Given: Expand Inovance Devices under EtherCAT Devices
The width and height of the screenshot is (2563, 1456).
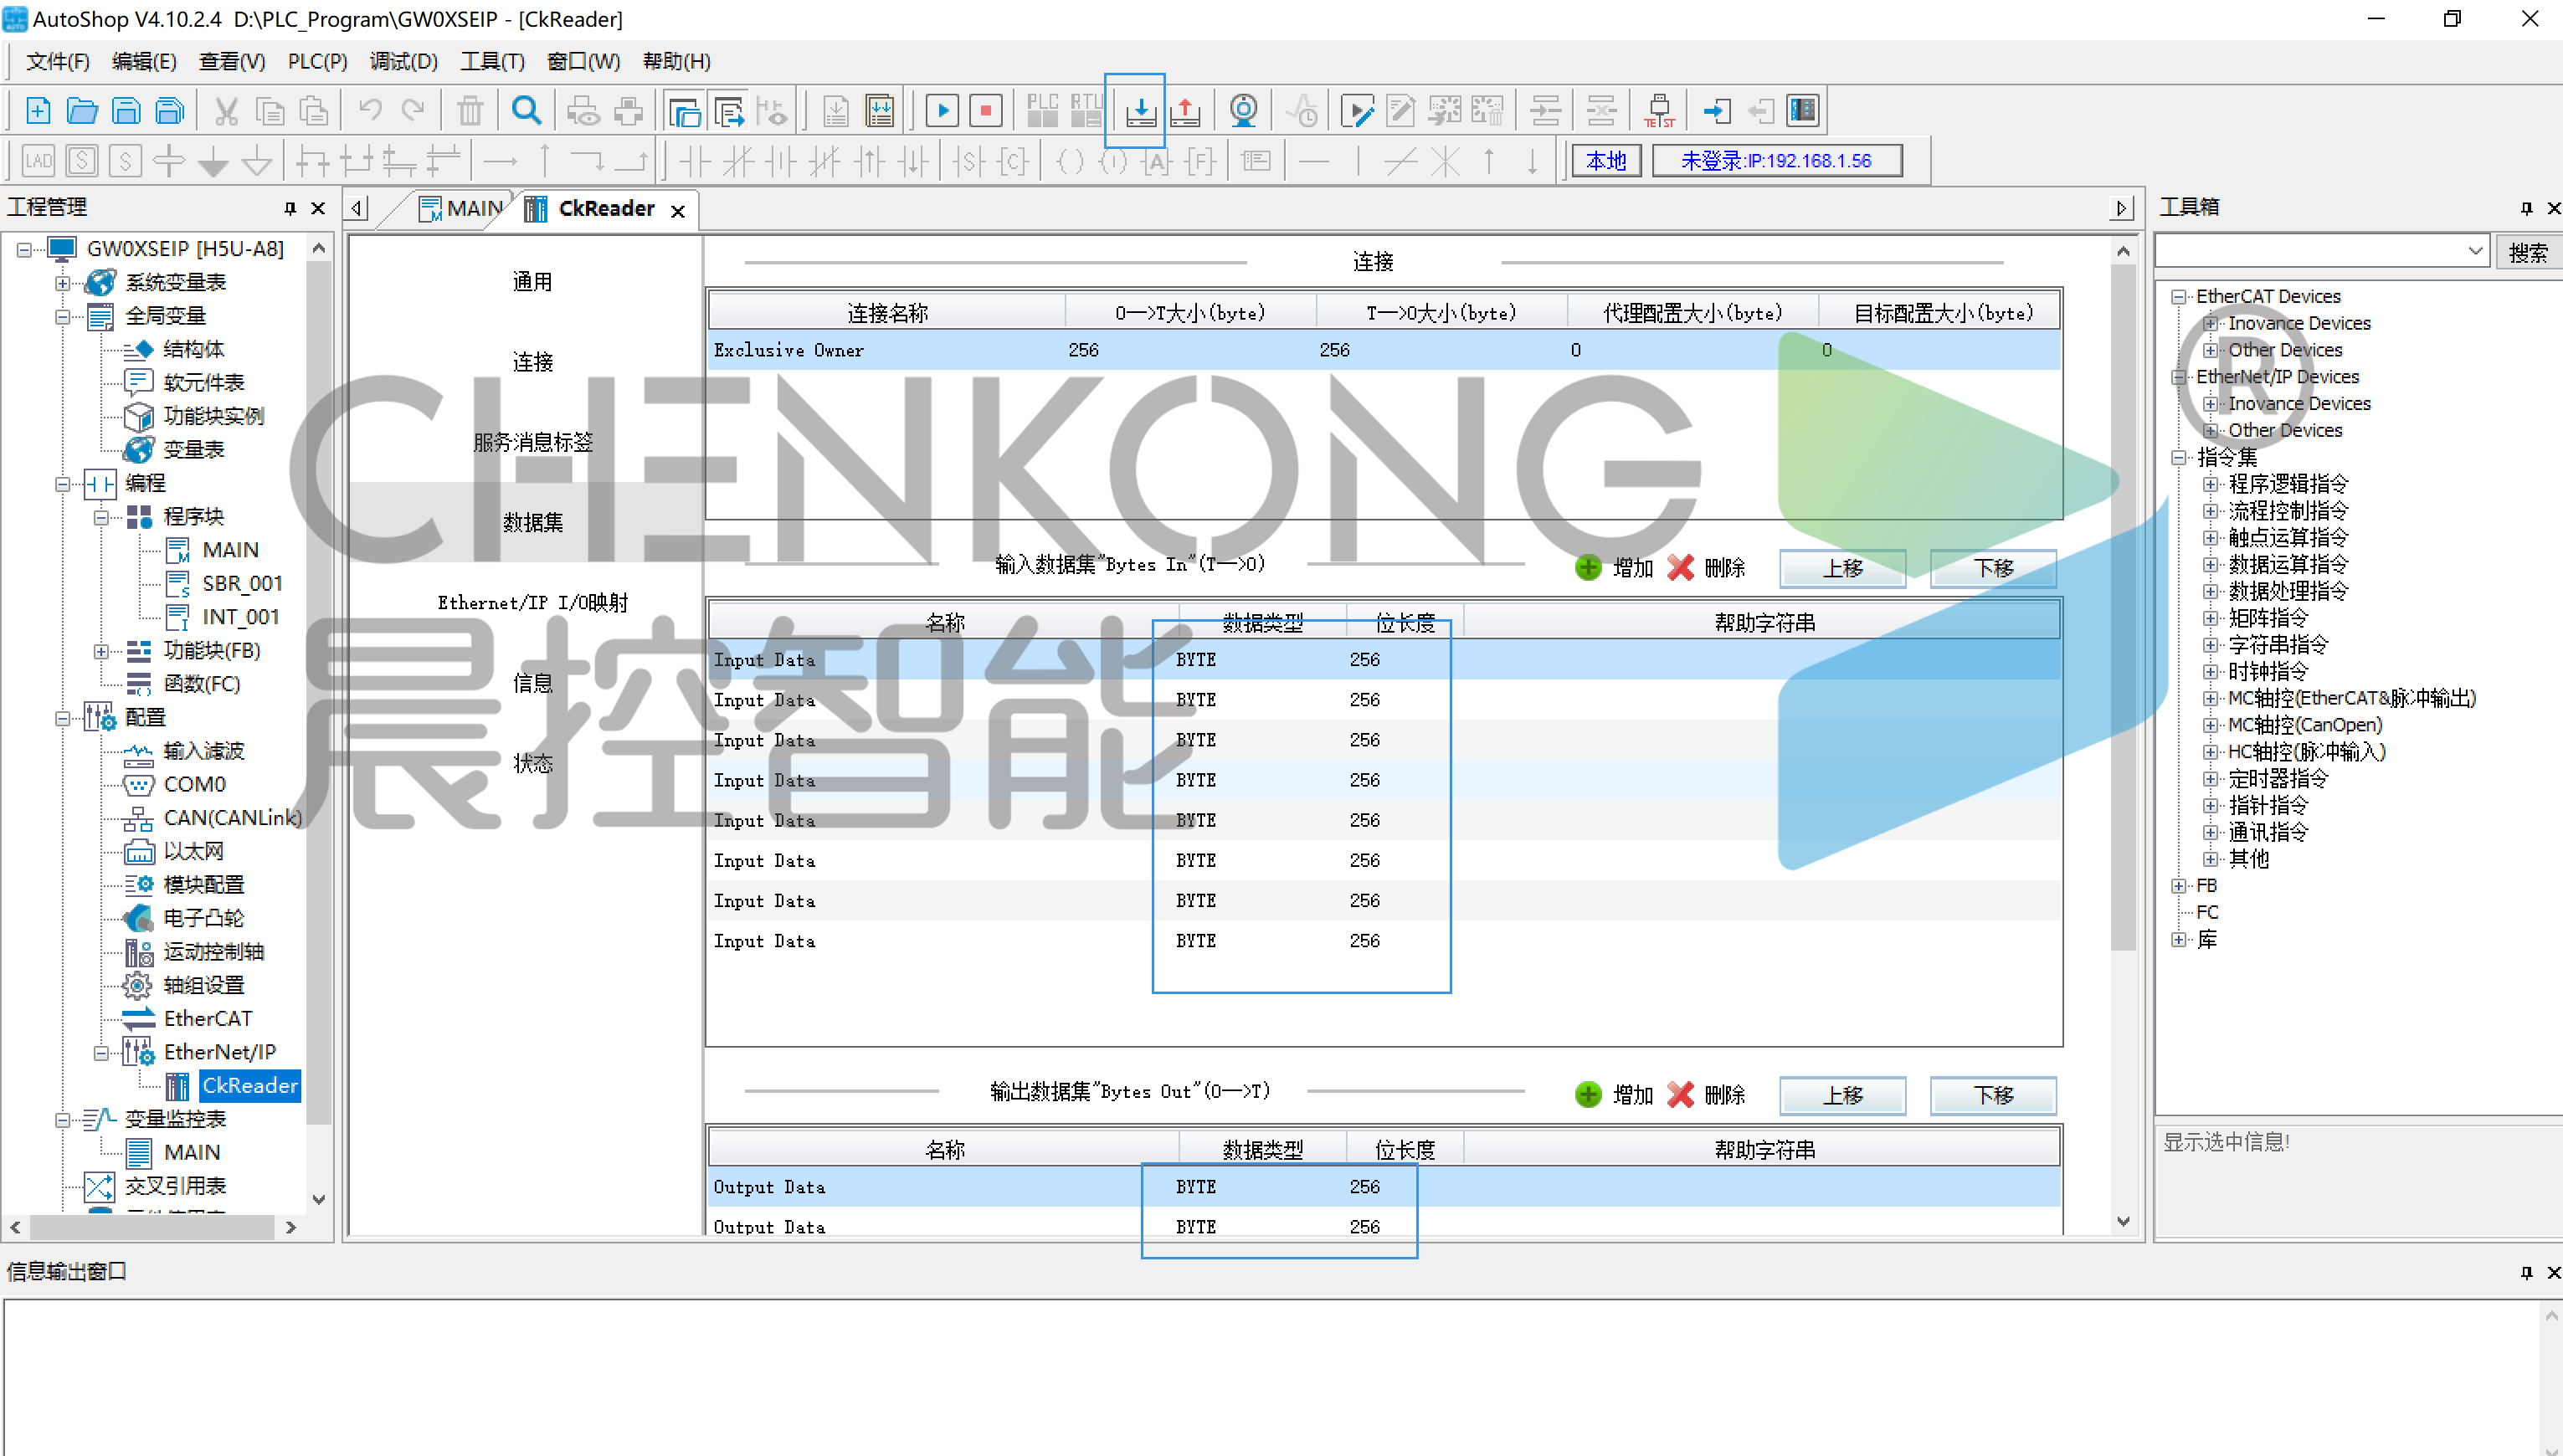Looking at the screenshot, I should pyautogui.click(x=2210, y=324).
